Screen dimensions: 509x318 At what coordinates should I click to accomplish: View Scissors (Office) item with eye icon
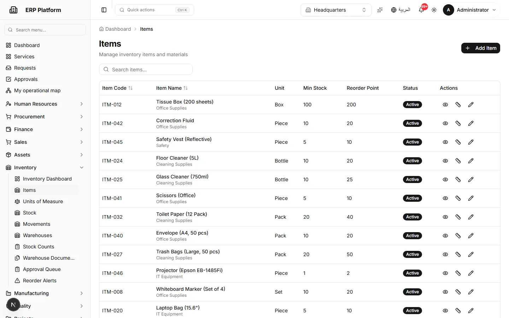[x=445, y=198]
